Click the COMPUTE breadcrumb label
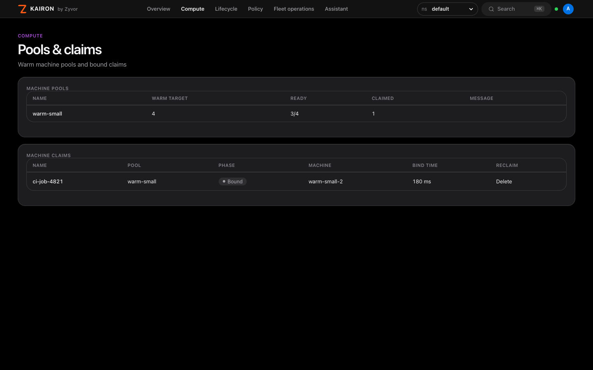The width and height of the screenshot is (593, 370). tap(30, 36)
